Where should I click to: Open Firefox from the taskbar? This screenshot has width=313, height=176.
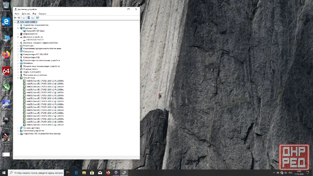(x=108, y=173)
